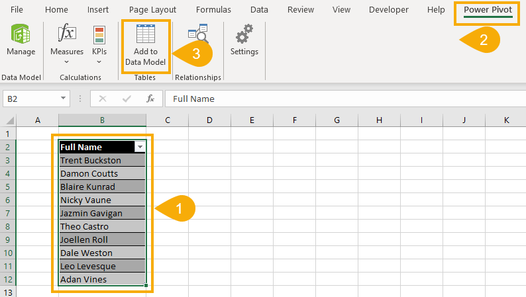Click the Detect Relationships icon
This screenshot has height=297, width=526.
click(198, 34)
